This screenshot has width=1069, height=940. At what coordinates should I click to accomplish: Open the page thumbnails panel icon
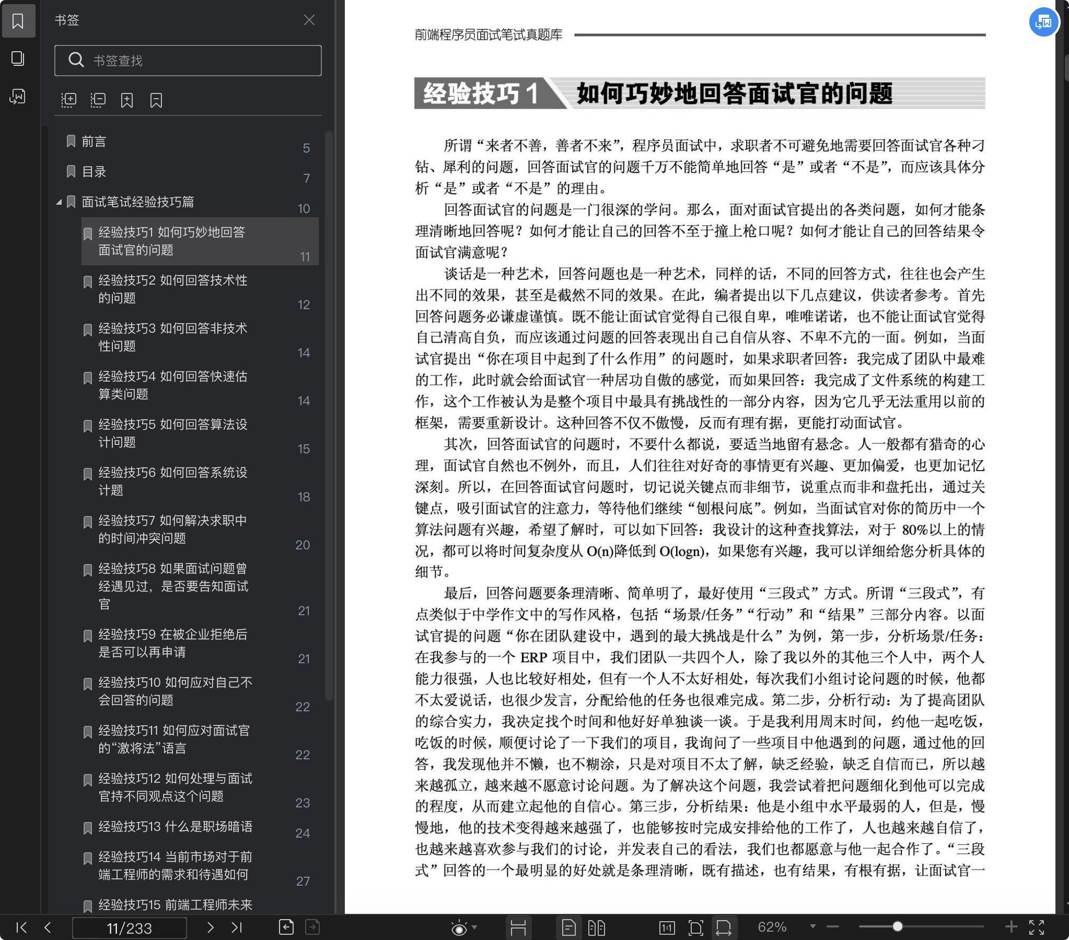(18, 58)
